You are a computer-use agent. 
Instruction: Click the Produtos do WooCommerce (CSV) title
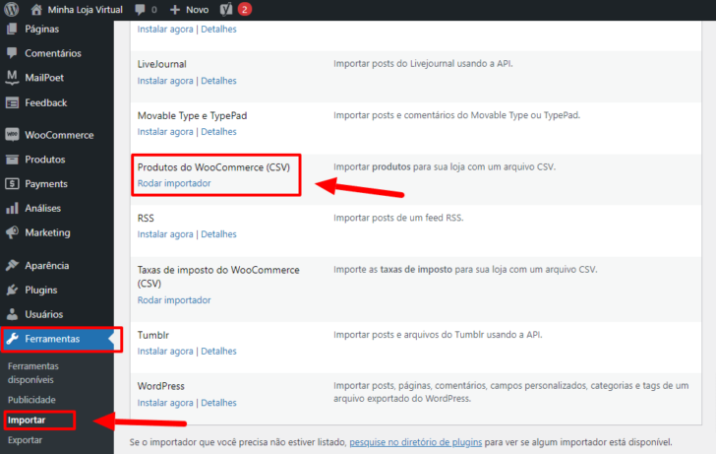tap(213, 167)
